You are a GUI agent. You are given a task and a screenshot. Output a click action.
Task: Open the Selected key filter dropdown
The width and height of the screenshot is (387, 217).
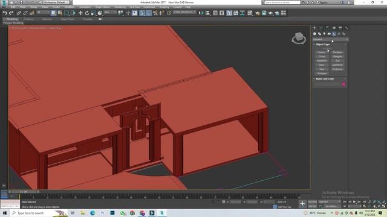click(x=330, y=202)
